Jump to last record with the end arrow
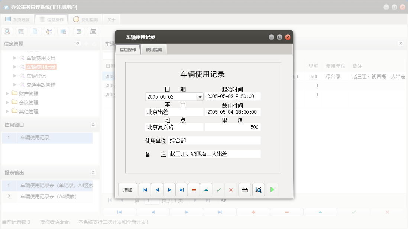Image resolution: width=408 pixels, height=229 pixels. click(182, 189)
